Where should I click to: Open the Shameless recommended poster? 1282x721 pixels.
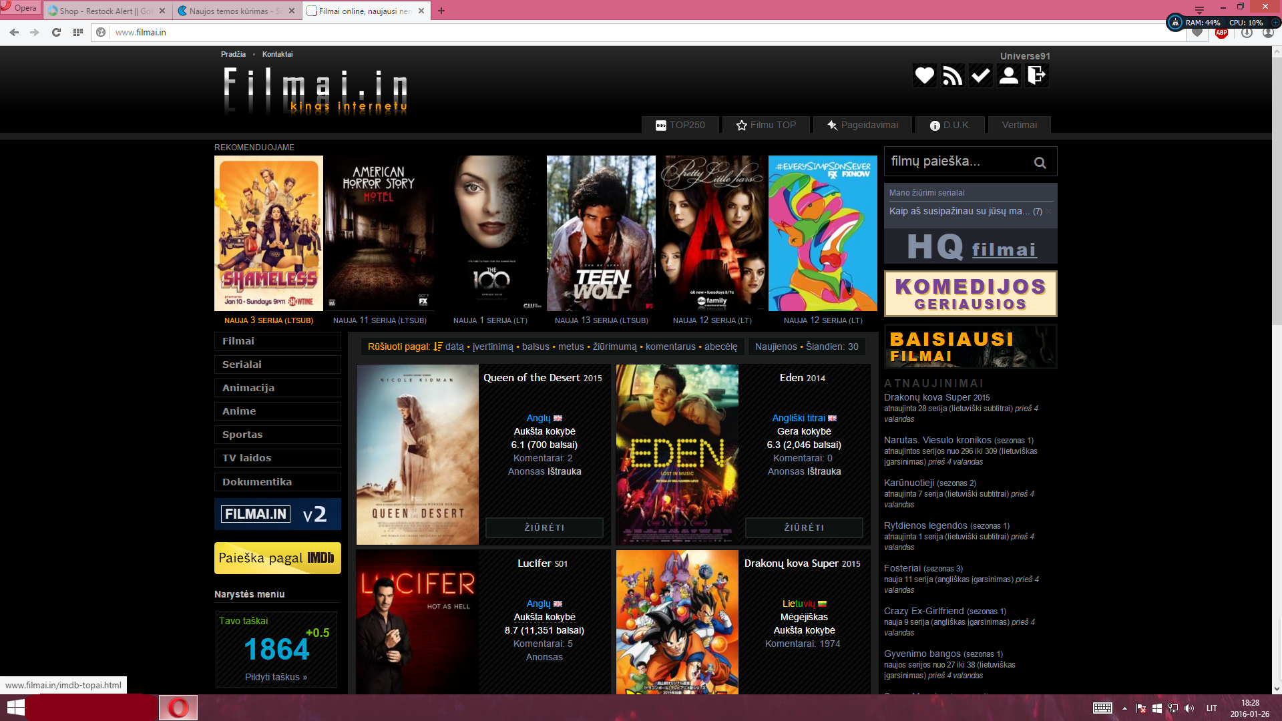pyautogui.click(x=268, y=233)
